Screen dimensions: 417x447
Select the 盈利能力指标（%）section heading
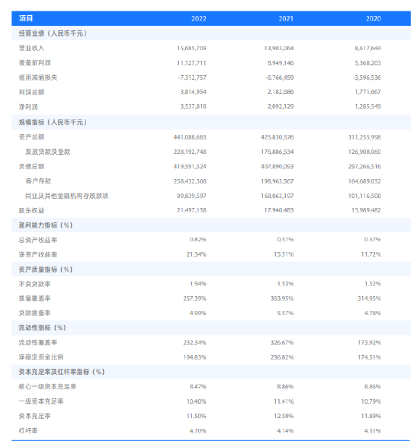pyautogui.click(x=45, y=225)
